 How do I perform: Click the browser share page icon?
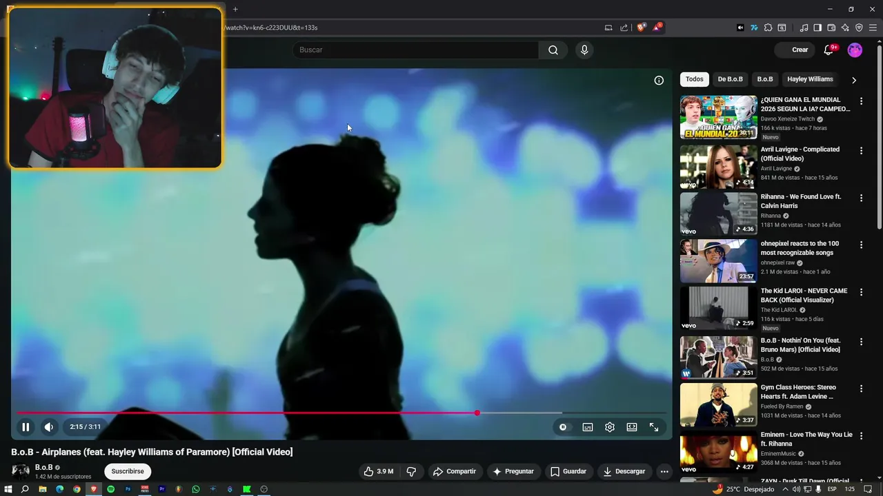pos(624,28)
